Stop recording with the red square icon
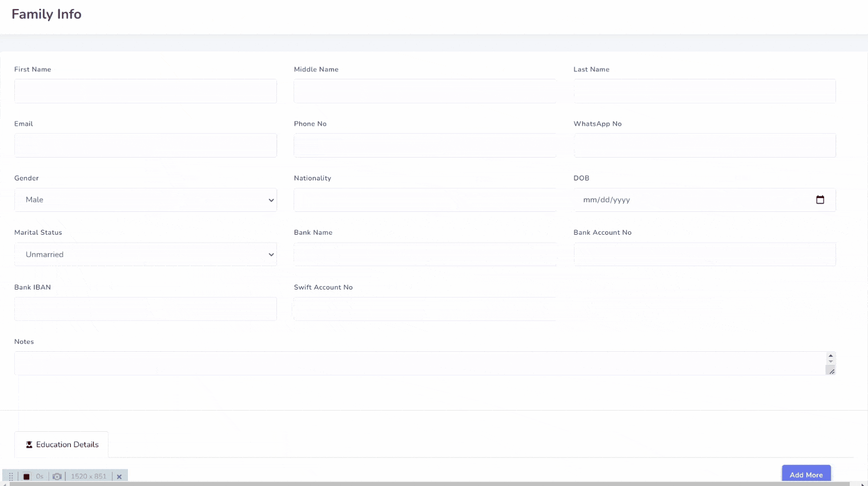This screenshot has height=486, width=868. coord(26,476)
